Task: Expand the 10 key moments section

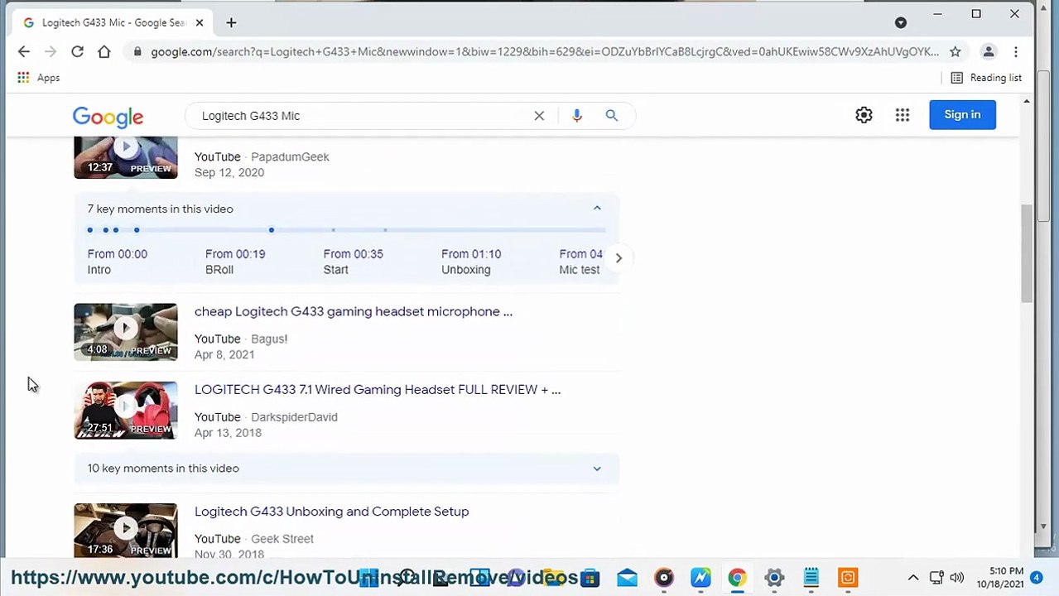Action: coord(597,469)
